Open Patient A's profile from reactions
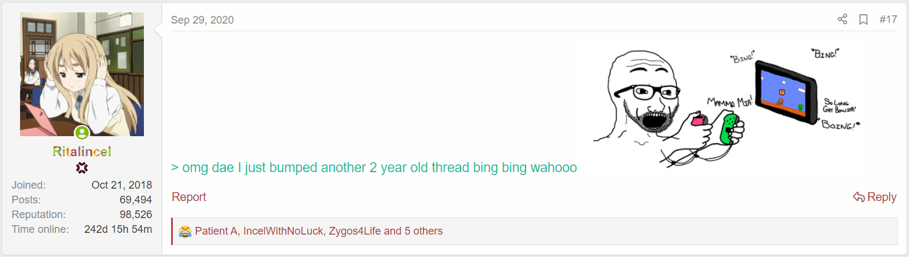The image size is (909, 257). pyautogui.click(x=216, y=231)
